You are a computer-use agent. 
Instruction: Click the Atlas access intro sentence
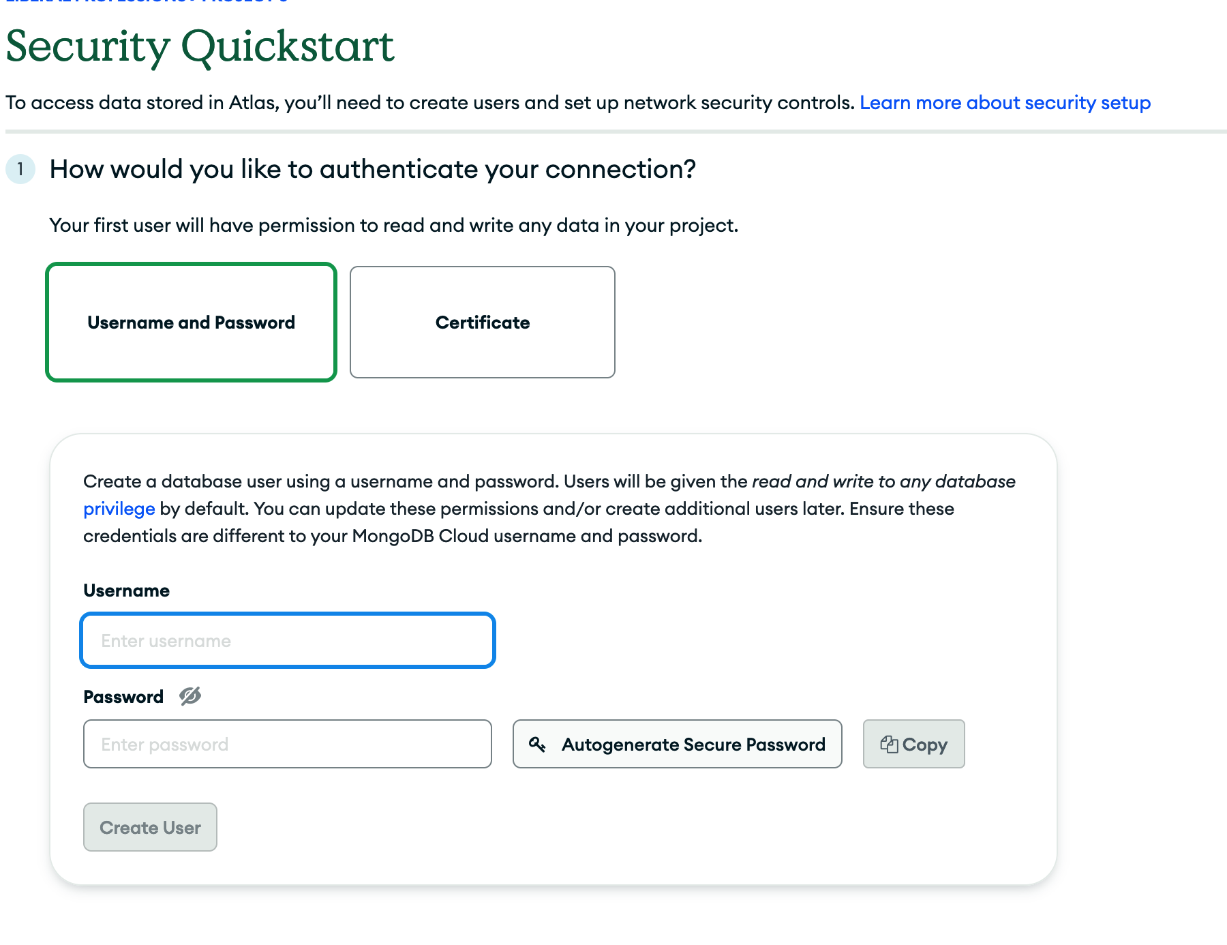(x=430, y=103)
